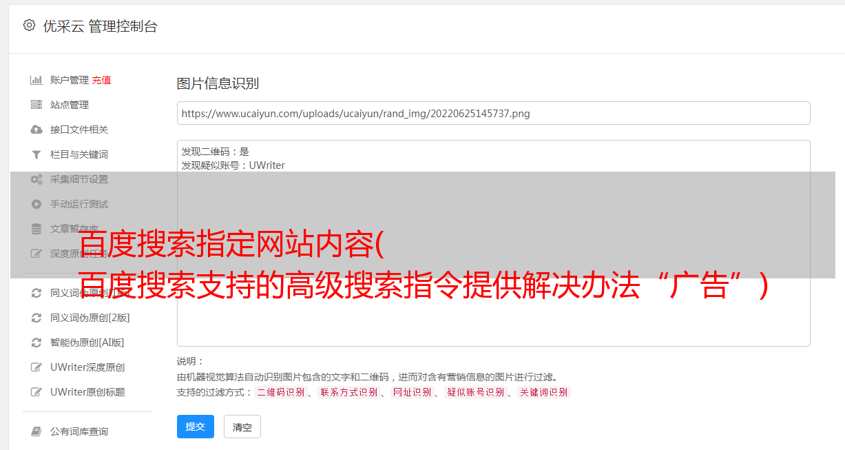845x450 pixels.
Task: Click the 联系方式识别 tag
Action: (x=348, y=392)
